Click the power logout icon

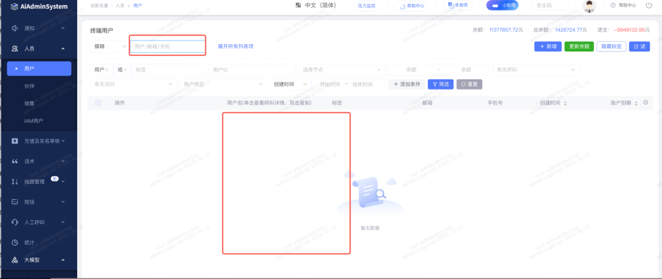click(649, 6)
